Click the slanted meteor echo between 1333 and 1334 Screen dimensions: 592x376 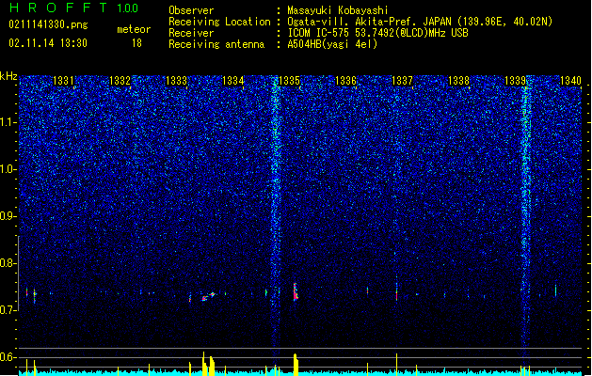208,296
